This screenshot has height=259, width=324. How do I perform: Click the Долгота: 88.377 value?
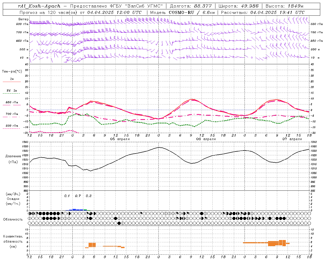[191, 6]
